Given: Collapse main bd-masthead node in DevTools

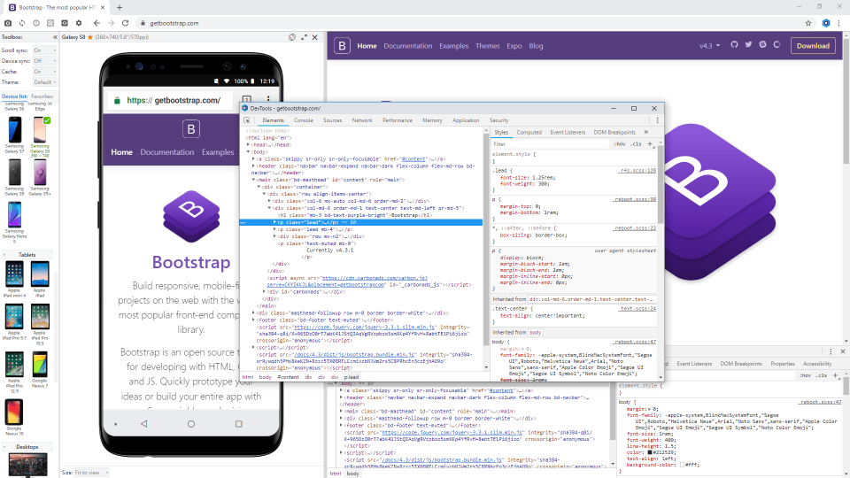Looking at the screenshot, I should point(253,180).
